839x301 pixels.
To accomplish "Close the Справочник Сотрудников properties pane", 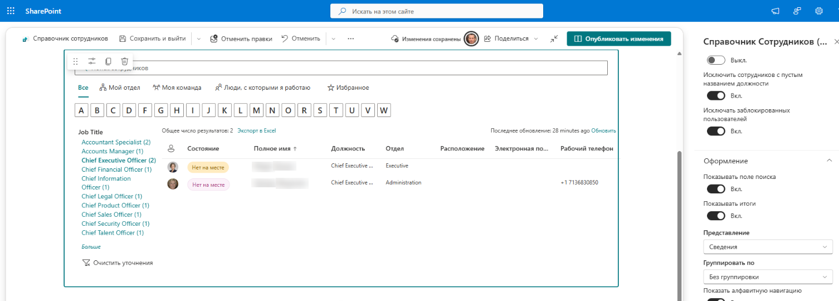I will point(836,42).
